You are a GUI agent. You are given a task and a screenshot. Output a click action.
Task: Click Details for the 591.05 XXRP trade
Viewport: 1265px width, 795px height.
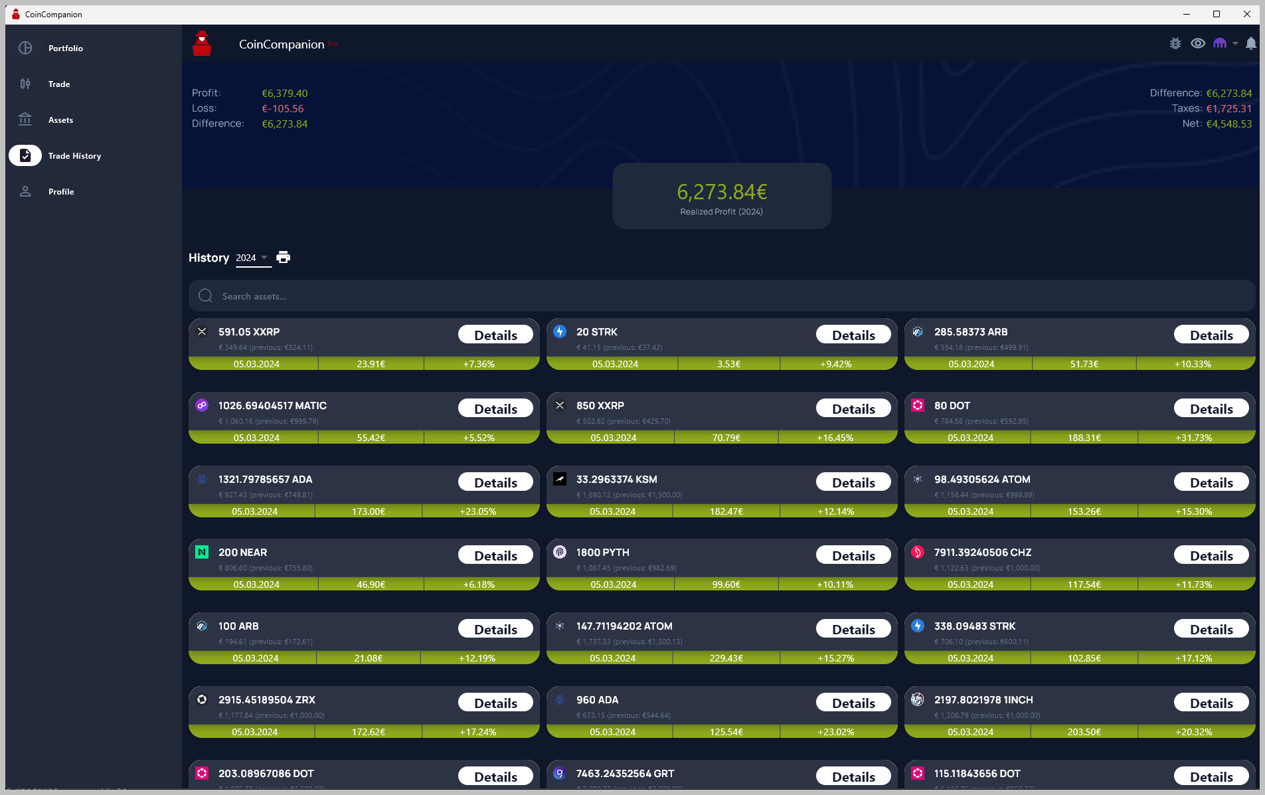pyautogui.click(x=495, y=334)
